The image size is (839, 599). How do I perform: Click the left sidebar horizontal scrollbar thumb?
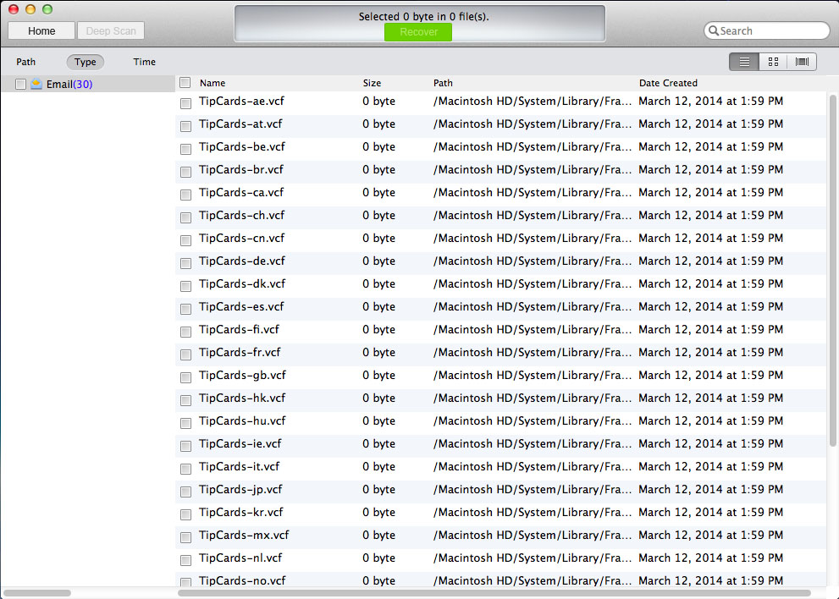coord(37,592)
